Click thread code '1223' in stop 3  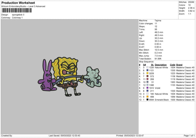(173, 73)
